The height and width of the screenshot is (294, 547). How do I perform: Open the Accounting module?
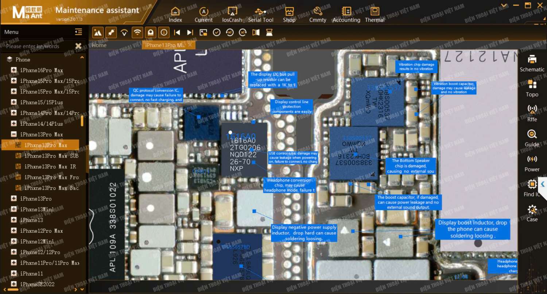pos(346,15)
